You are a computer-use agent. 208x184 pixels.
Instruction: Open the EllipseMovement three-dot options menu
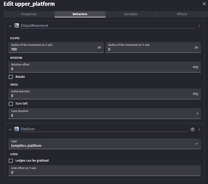click(x=199, y=26)
